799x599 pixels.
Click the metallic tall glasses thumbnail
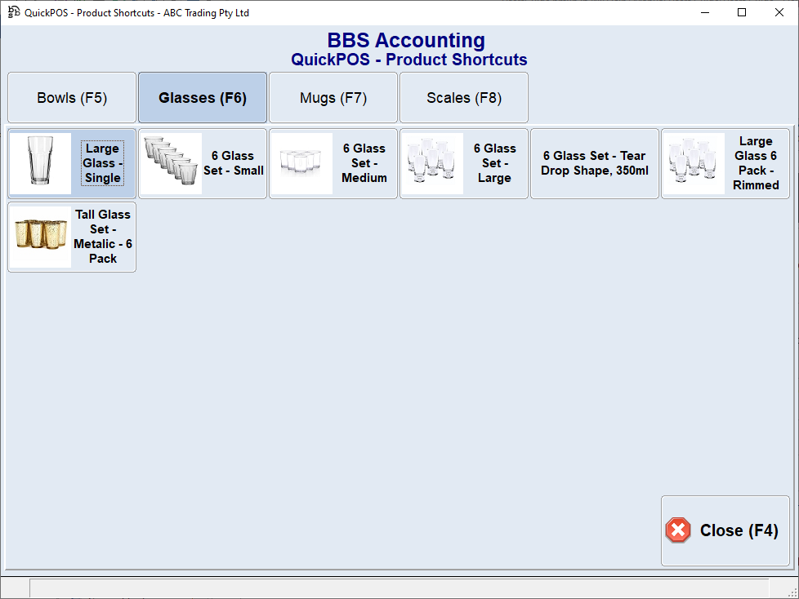[x=39, y=236]
